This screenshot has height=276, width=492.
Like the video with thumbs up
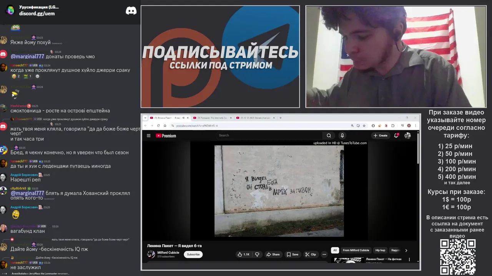click(x=243, y=254)
